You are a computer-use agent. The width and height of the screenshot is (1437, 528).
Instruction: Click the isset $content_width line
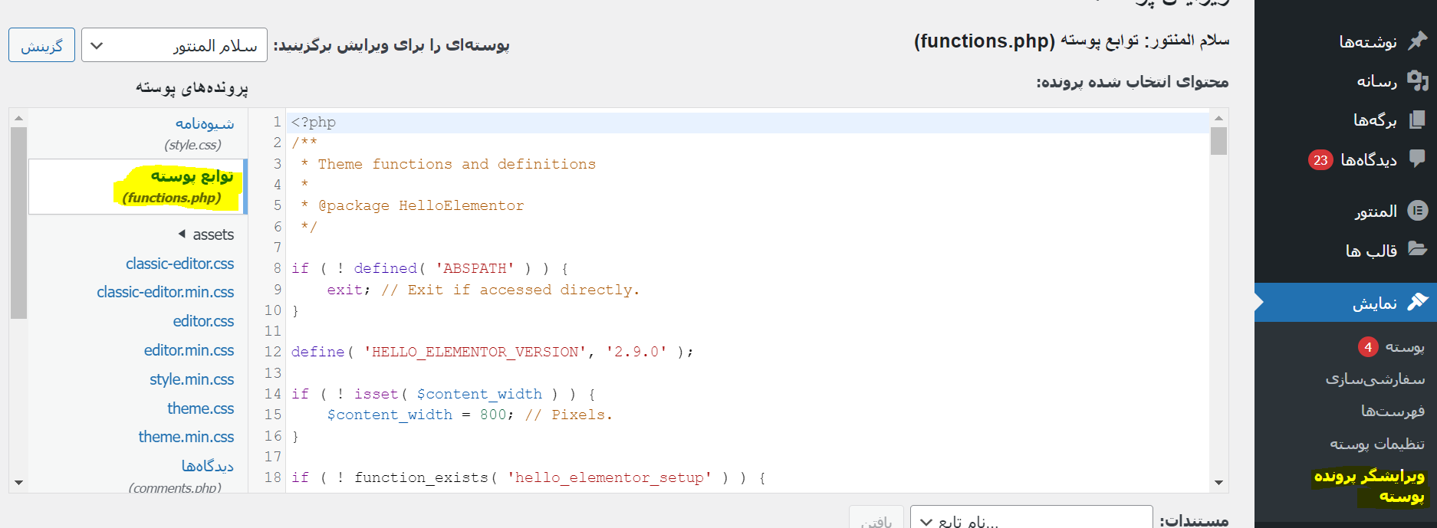pyautogui.click(x=443, y=394)
